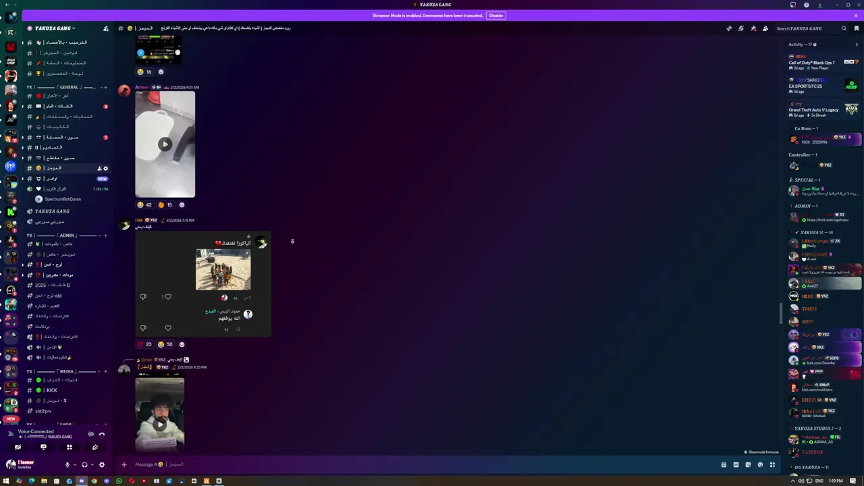Collapse the GENERAL category
This screenshot has width=864, height=486.
[x=64, y=87]
